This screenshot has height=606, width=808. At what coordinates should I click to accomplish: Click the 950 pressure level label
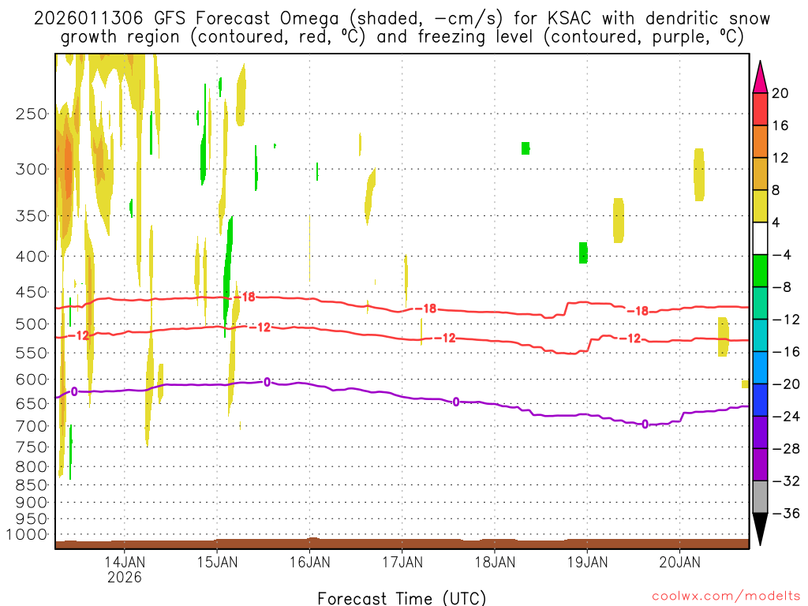(x=32, y=519)
